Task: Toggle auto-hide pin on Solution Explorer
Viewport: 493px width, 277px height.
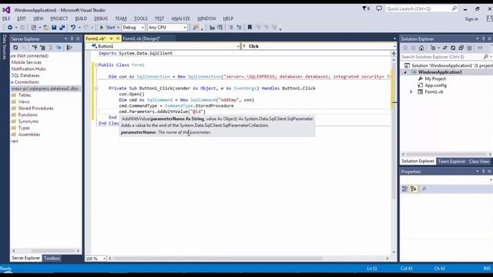Action: 484,39
